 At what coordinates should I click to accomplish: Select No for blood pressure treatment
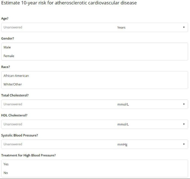[x=6, y=173]
